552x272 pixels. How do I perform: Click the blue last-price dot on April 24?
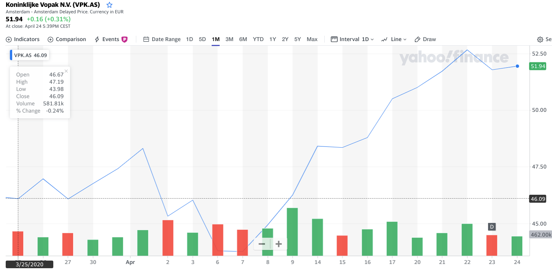point(517,66)
